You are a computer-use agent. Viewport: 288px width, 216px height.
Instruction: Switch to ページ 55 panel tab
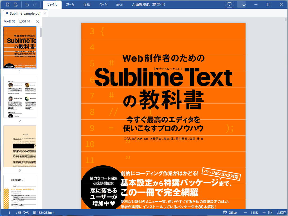pos(9,21)
